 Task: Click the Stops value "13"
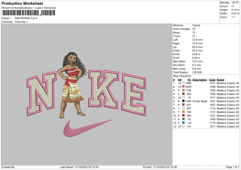[194, 32]
